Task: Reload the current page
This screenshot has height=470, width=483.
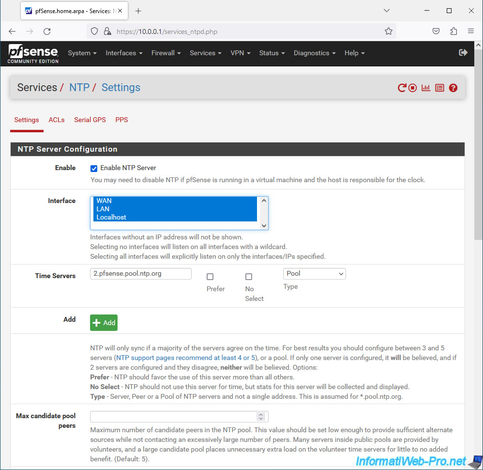Action: point(47,31)
